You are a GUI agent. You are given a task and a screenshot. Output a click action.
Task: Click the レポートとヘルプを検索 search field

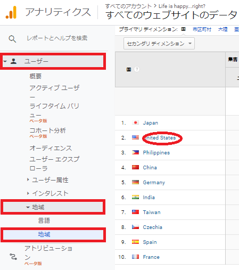pos(57,38)
